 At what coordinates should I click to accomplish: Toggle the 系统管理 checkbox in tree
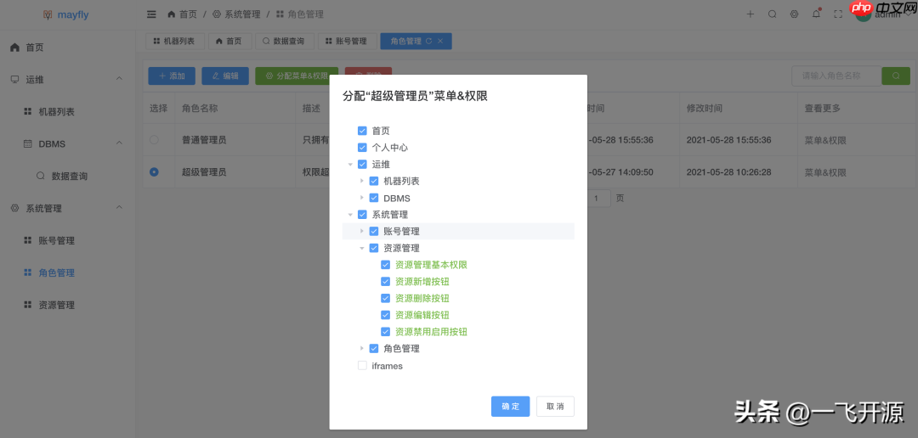coord(362,215)
